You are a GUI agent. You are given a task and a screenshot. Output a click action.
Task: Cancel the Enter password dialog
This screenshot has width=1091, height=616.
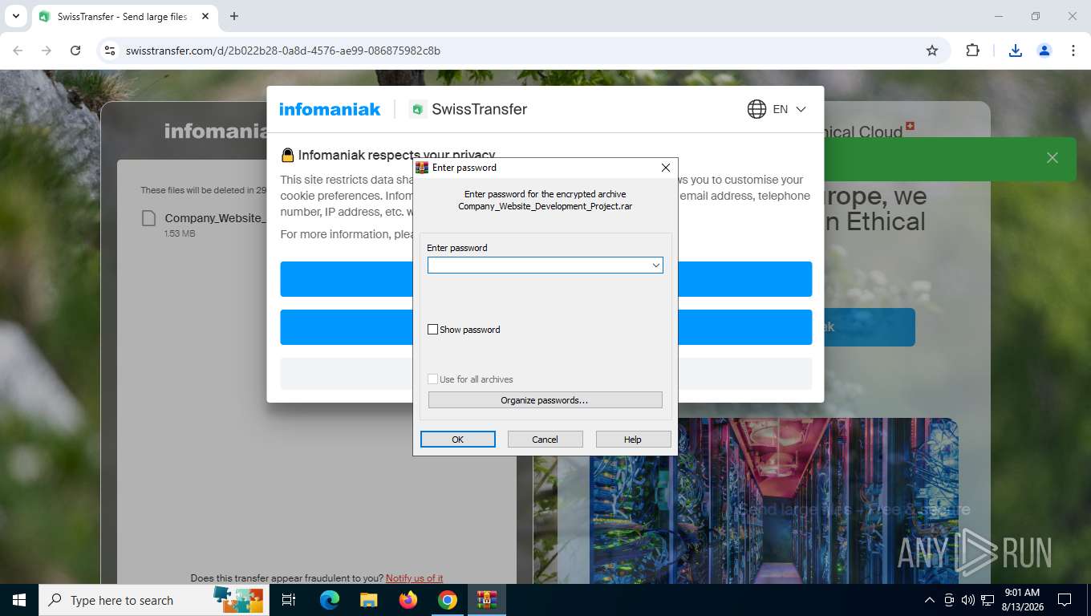[545, 440]
